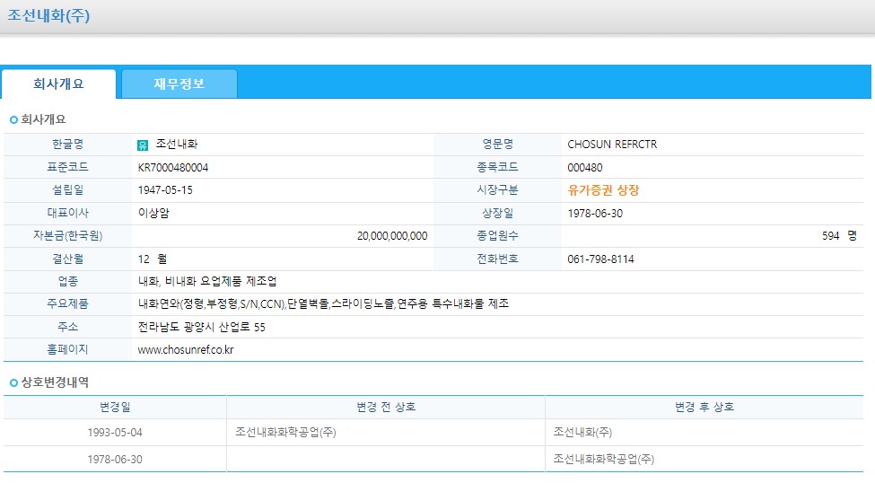
Task: Click the 영문명 field label
Action: (x=497, y=144)
